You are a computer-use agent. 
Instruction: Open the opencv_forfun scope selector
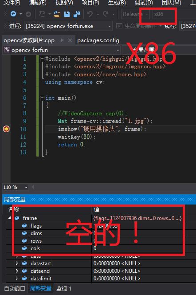point(62,50)
